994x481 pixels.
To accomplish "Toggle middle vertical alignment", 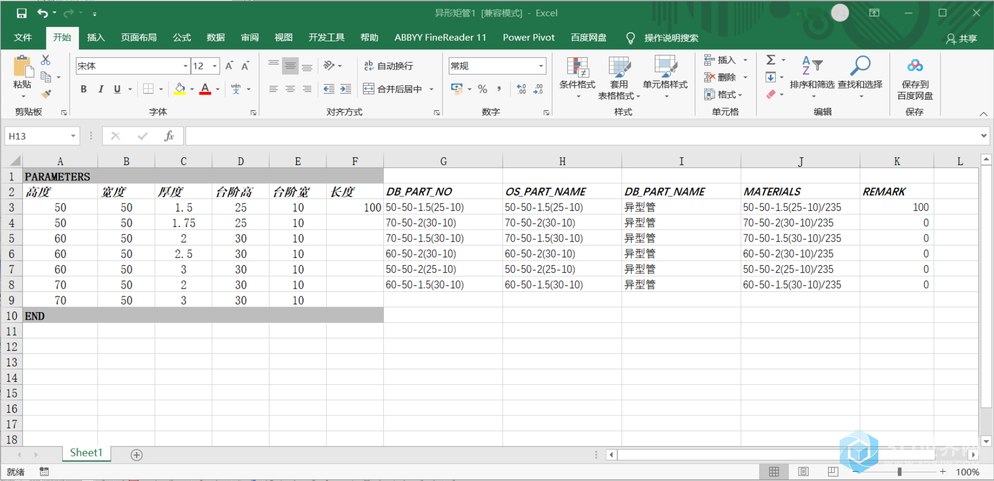I will pos(290,66).
